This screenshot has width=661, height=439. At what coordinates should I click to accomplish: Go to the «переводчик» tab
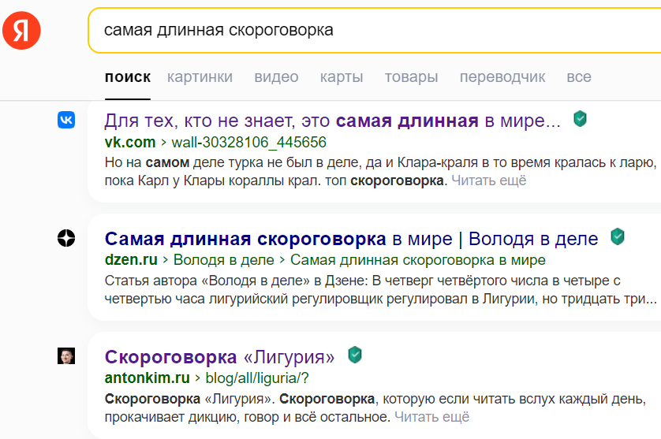pos(502,77)
